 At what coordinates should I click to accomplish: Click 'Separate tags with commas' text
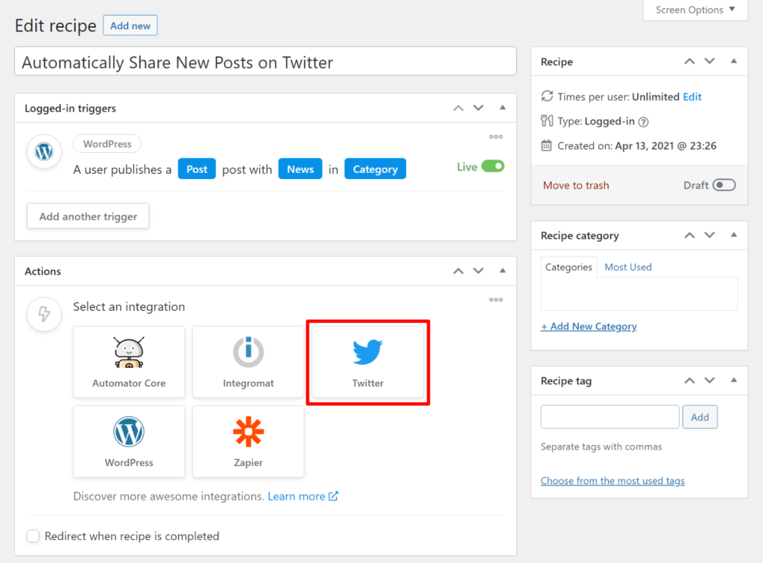pos(601,447)
